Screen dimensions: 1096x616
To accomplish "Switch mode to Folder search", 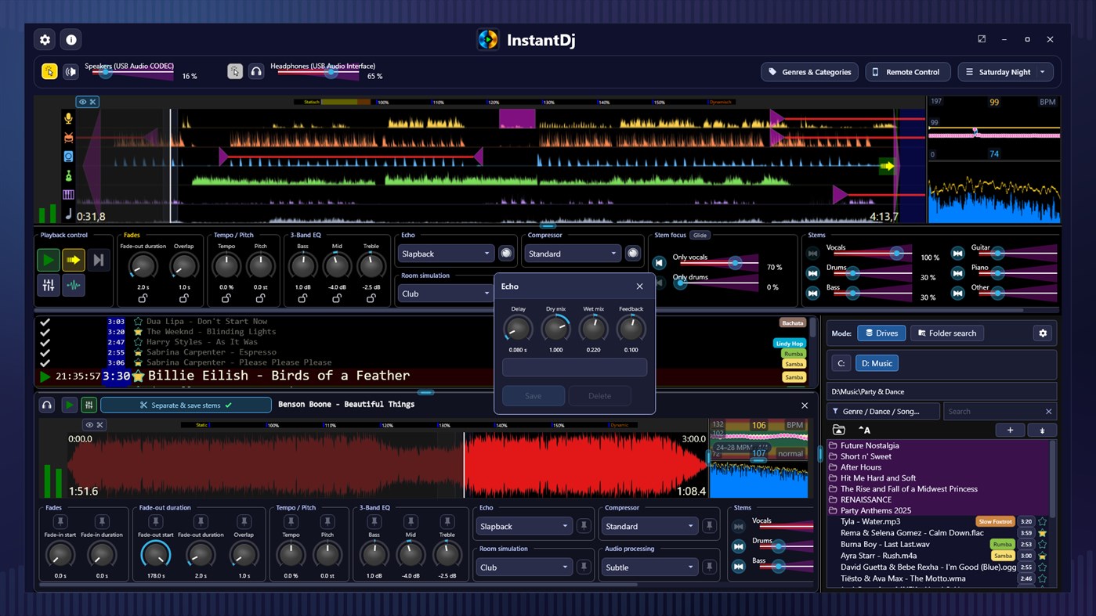I will point(947,333).
